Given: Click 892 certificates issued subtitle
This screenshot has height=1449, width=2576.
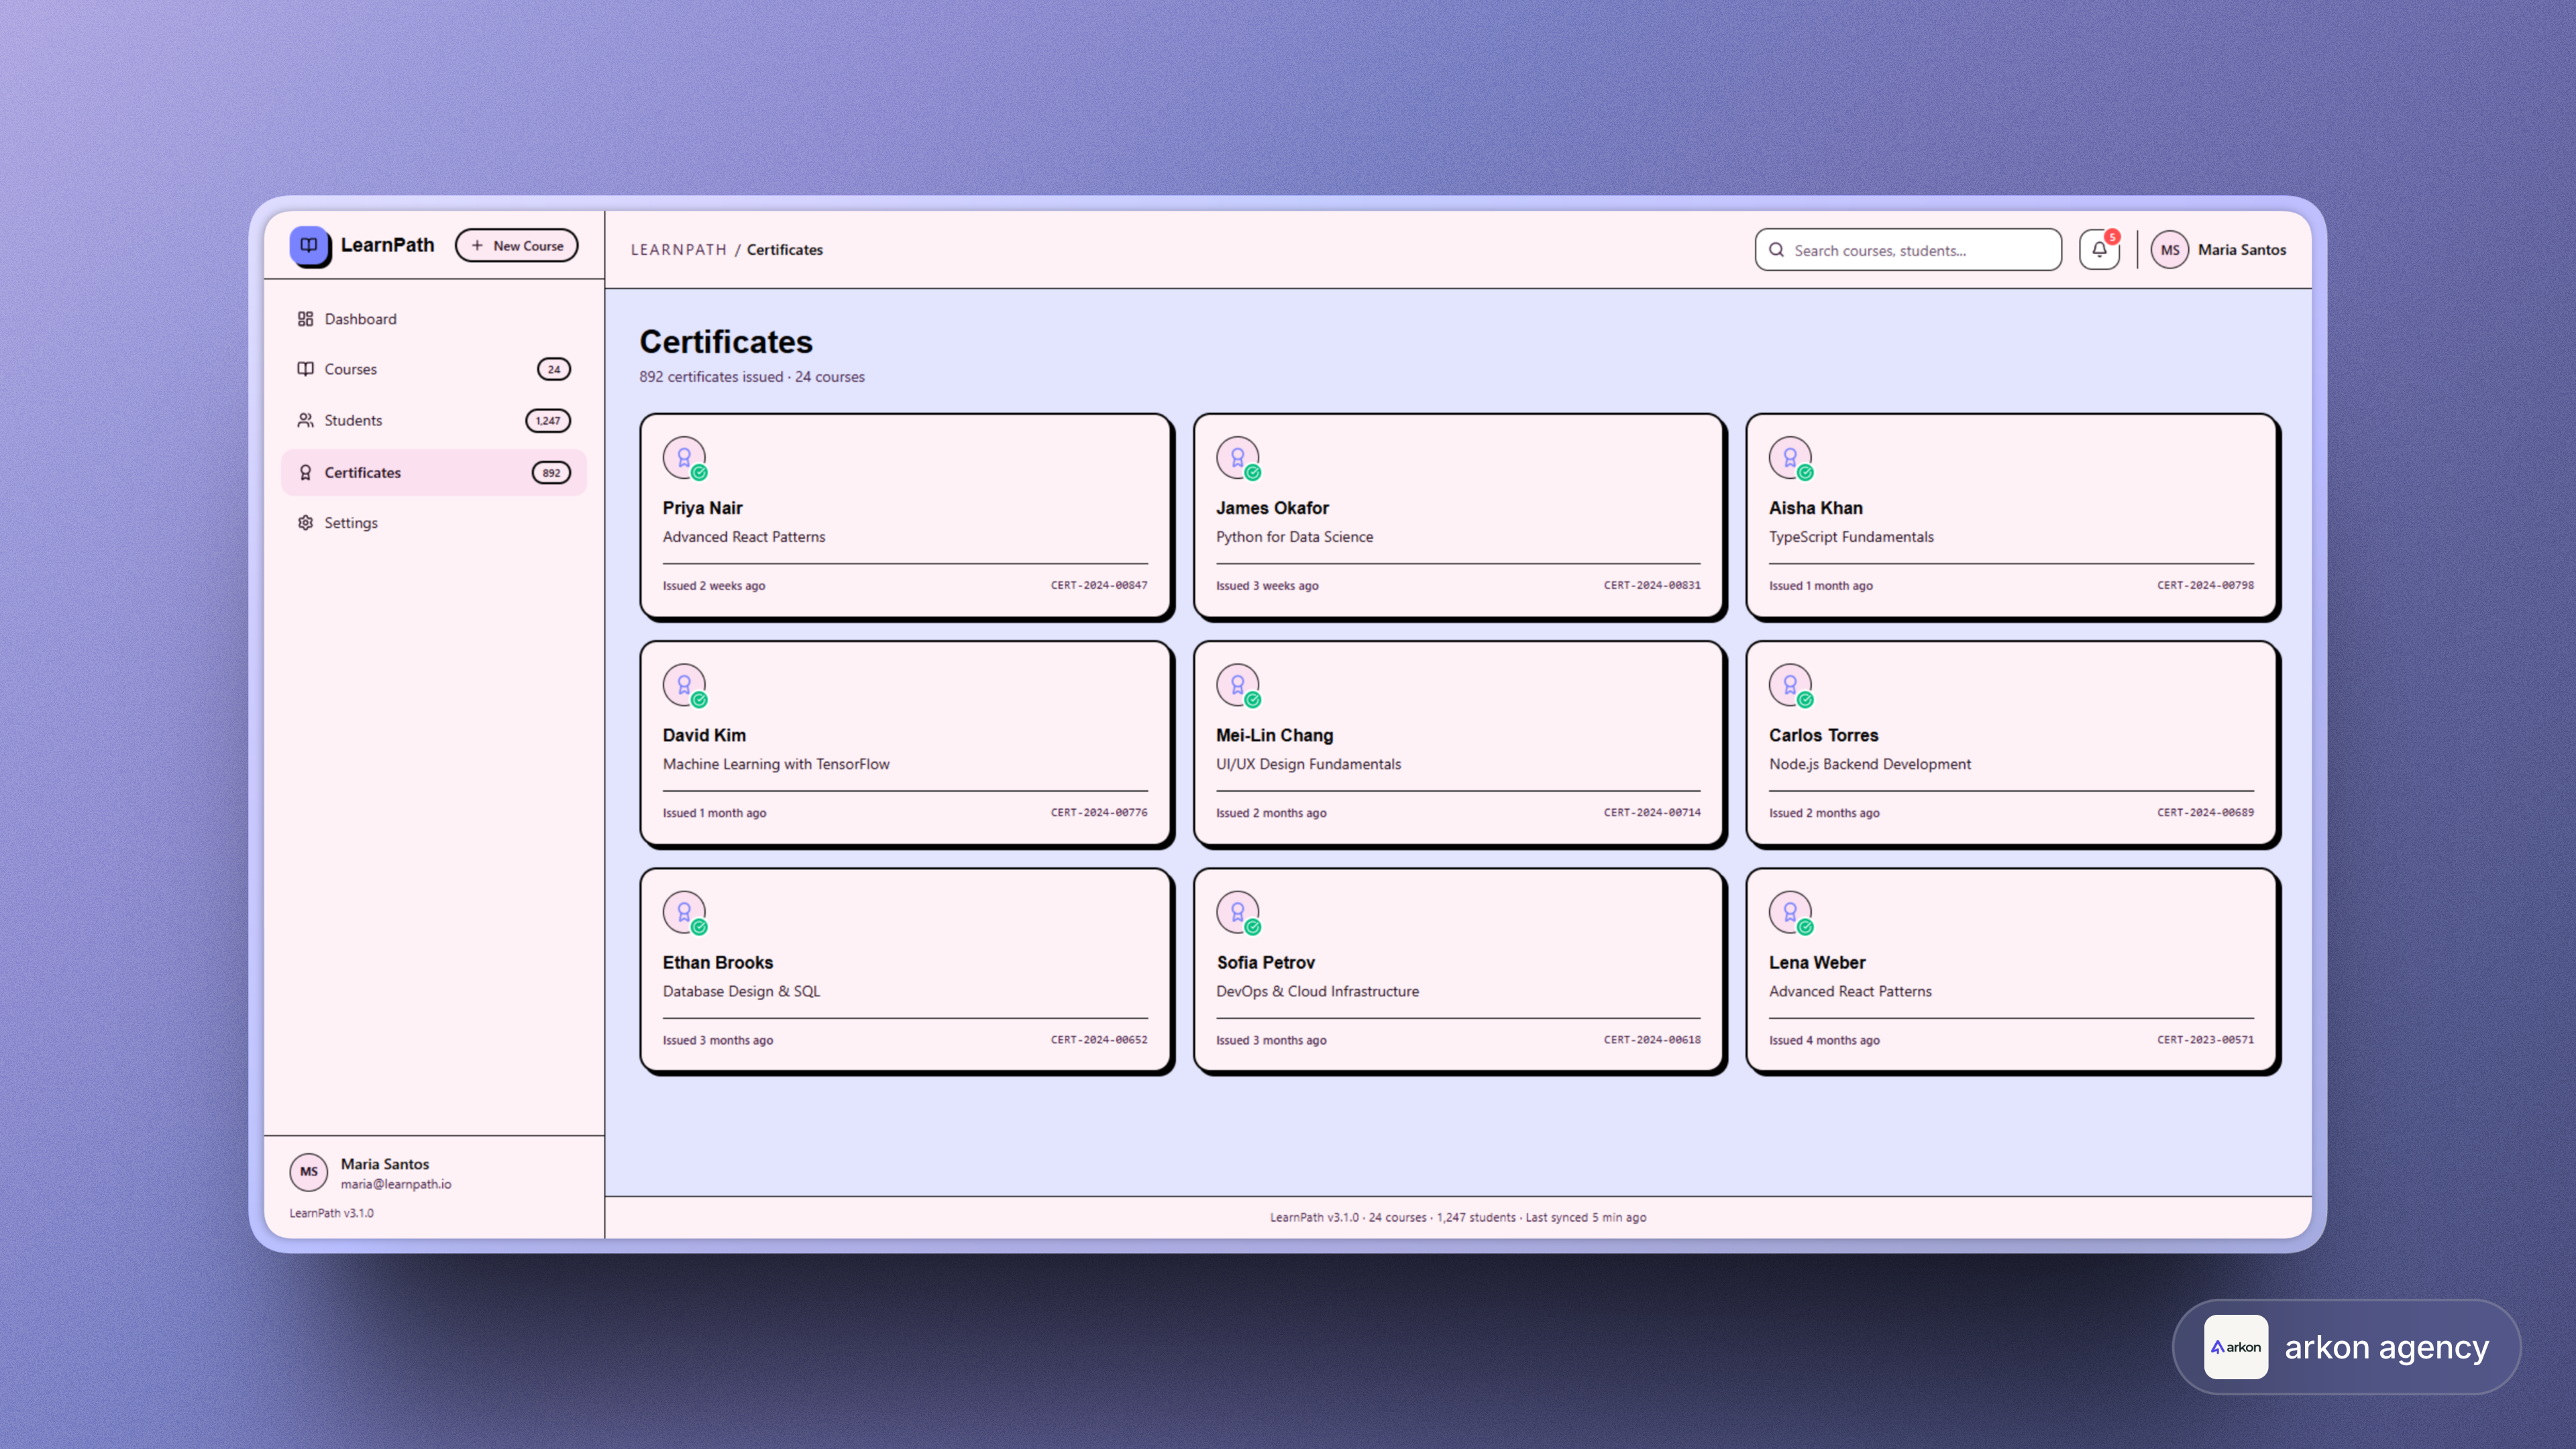Looking at the screenshot, I should pyautogui.click(x=752, y=377).
